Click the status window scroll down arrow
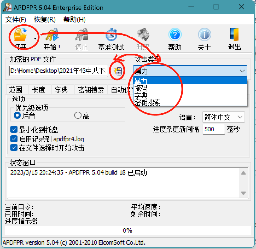 tap(243, 193)
